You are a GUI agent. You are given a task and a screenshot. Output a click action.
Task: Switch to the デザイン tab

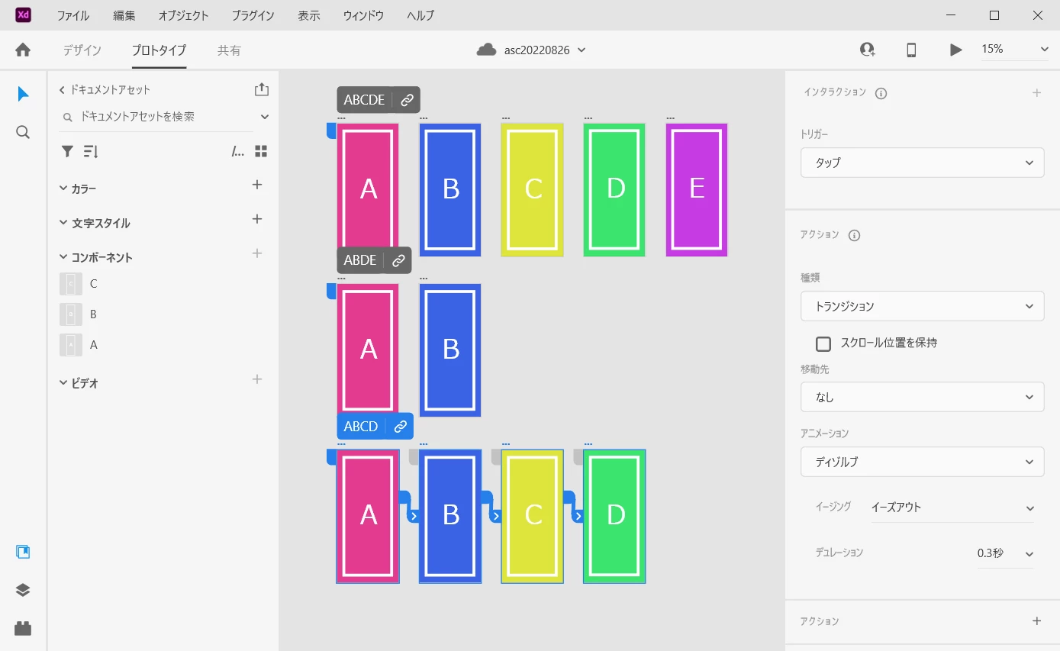tap(82, 50)
